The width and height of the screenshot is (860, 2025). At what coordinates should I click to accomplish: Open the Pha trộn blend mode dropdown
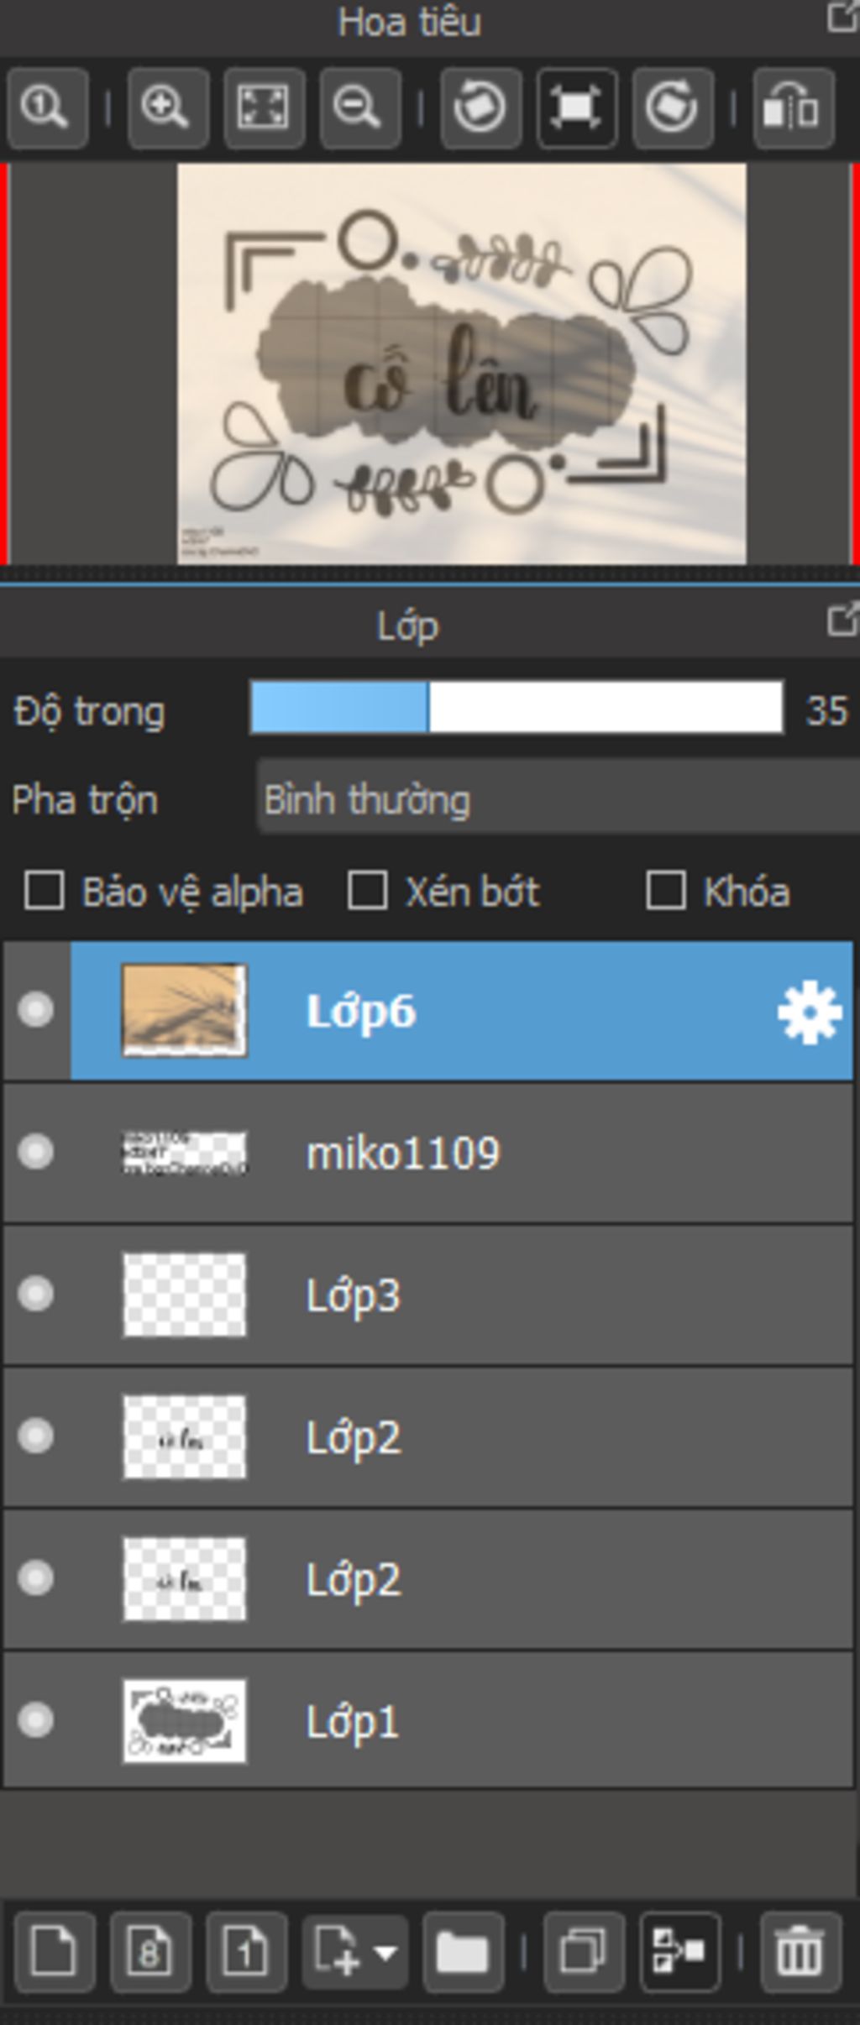(x=554, y=798)
